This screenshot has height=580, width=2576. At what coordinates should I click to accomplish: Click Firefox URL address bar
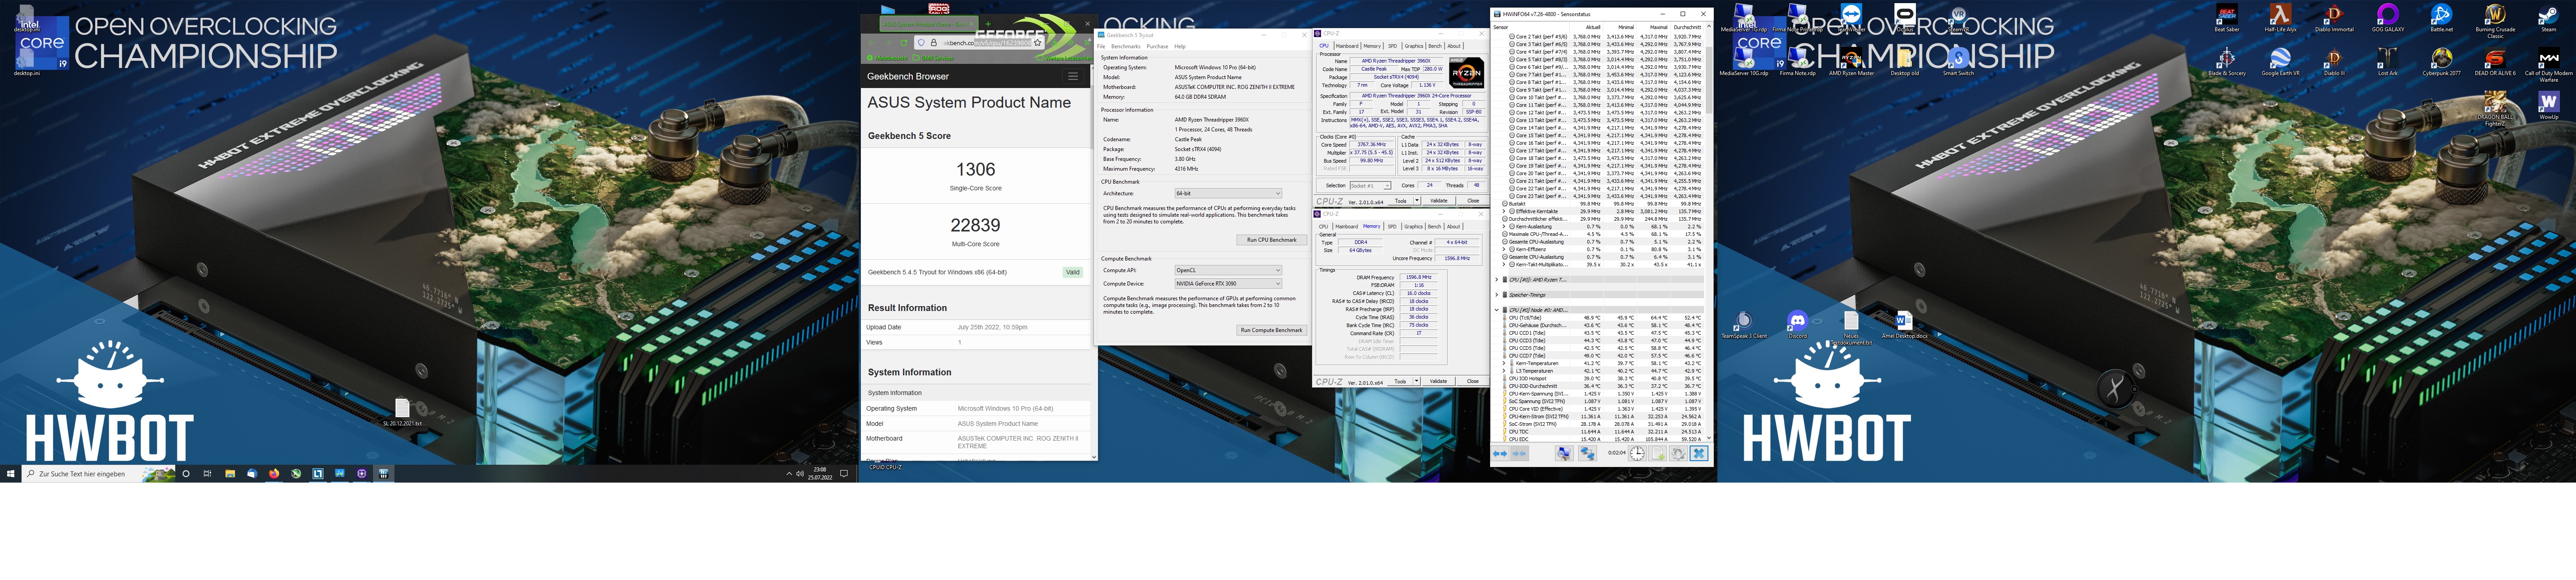point(980,43)
